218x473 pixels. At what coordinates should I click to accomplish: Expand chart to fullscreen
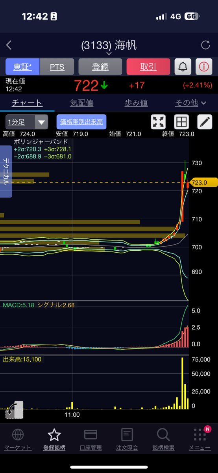tap(159, 122)
